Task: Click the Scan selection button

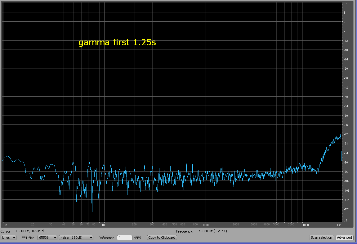Action: (321, 237)
